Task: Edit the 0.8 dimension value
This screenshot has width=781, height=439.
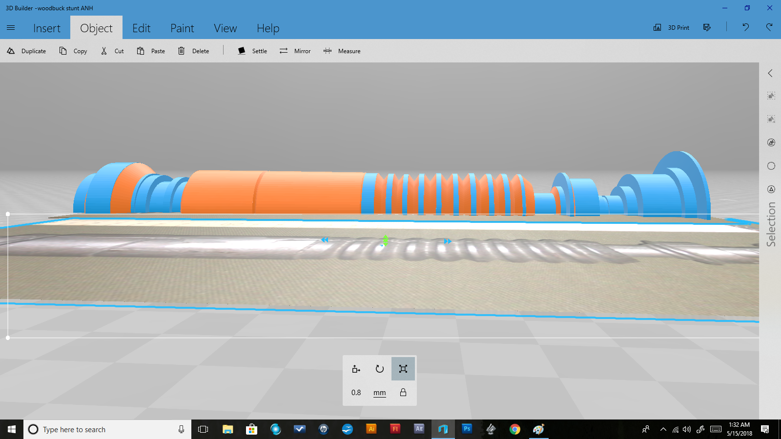Action: [x=356, y=392]
